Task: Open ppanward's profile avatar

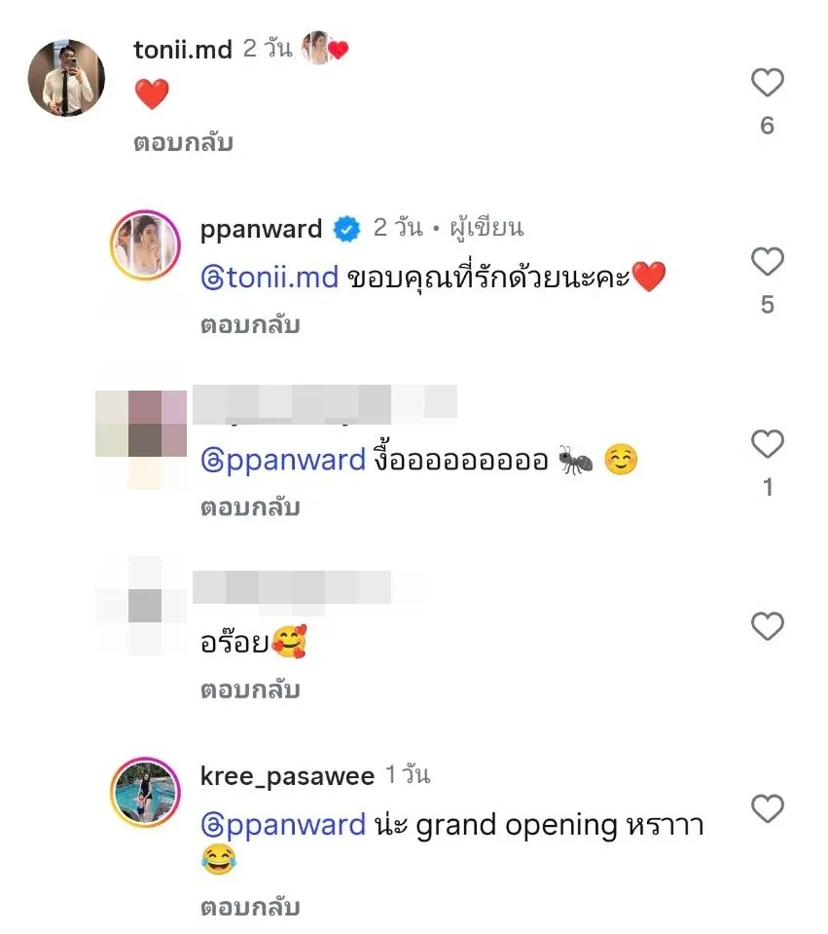Action: pyautogui.click(x=145, y=244)
